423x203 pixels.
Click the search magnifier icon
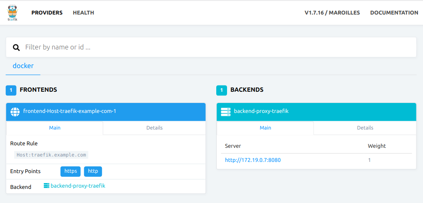[17, 48]
